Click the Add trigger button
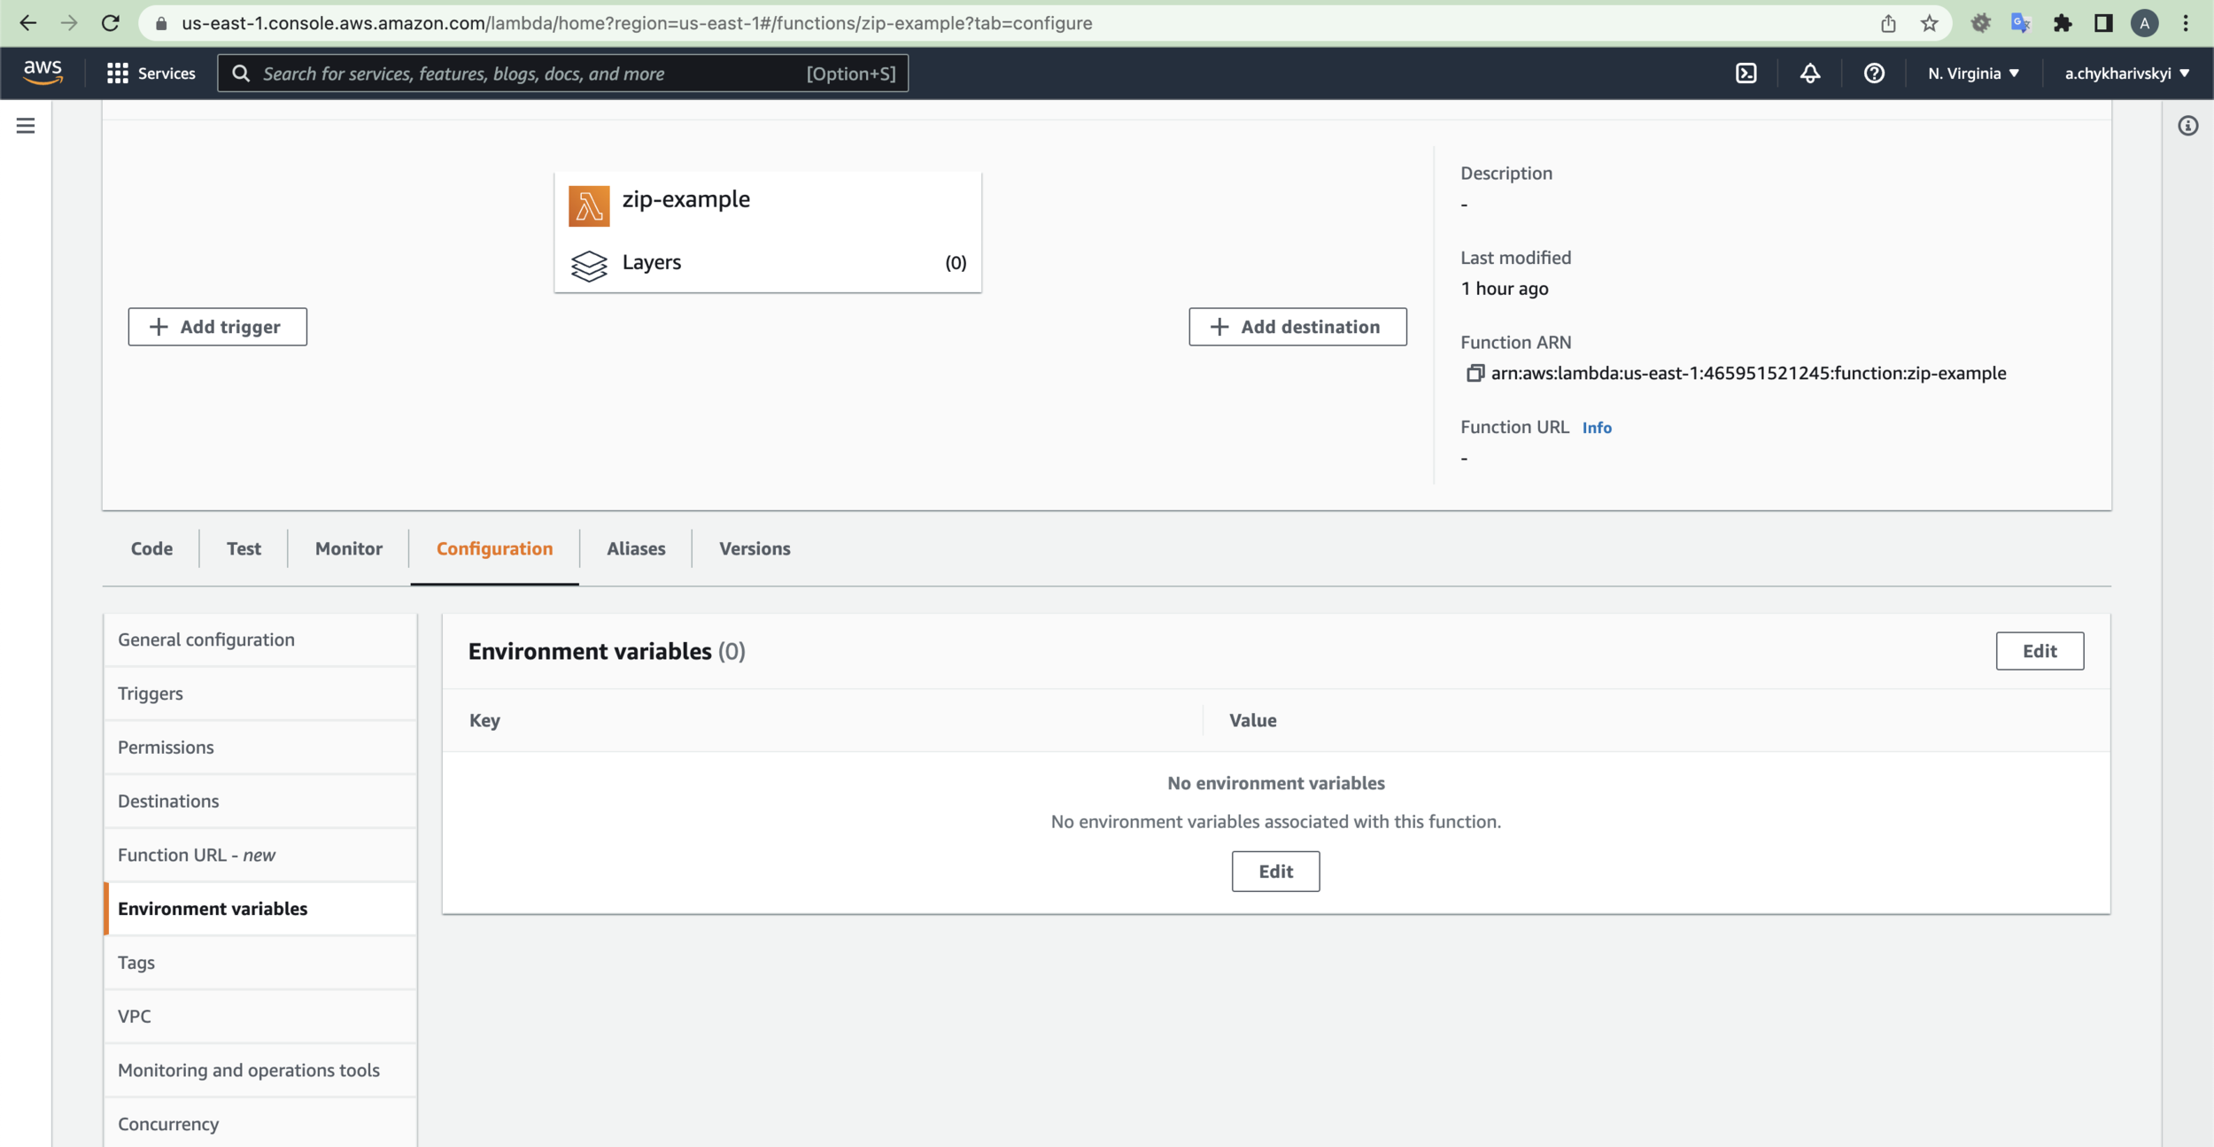Screen dimensions: 2214x1147 click(x=217, y=327)
